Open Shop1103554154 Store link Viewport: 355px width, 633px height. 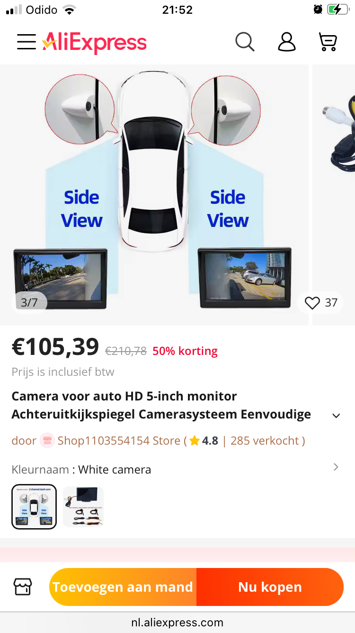pos(119,441)
